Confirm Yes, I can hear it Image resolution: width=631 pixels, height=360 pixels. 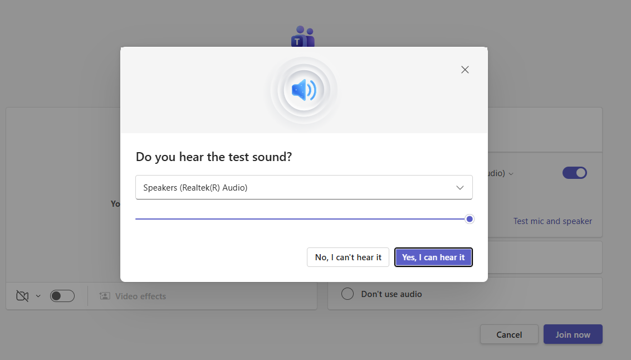click(x=433, y=257)
